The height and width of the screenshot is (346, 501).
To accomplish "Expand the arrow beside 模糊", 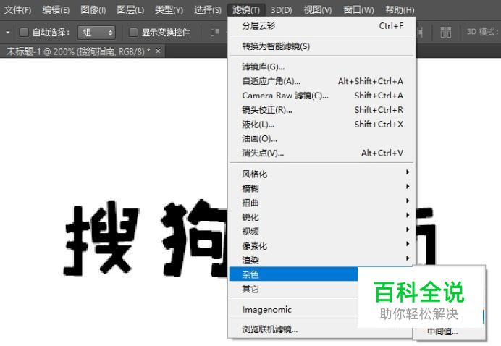I will pos(408,187).
